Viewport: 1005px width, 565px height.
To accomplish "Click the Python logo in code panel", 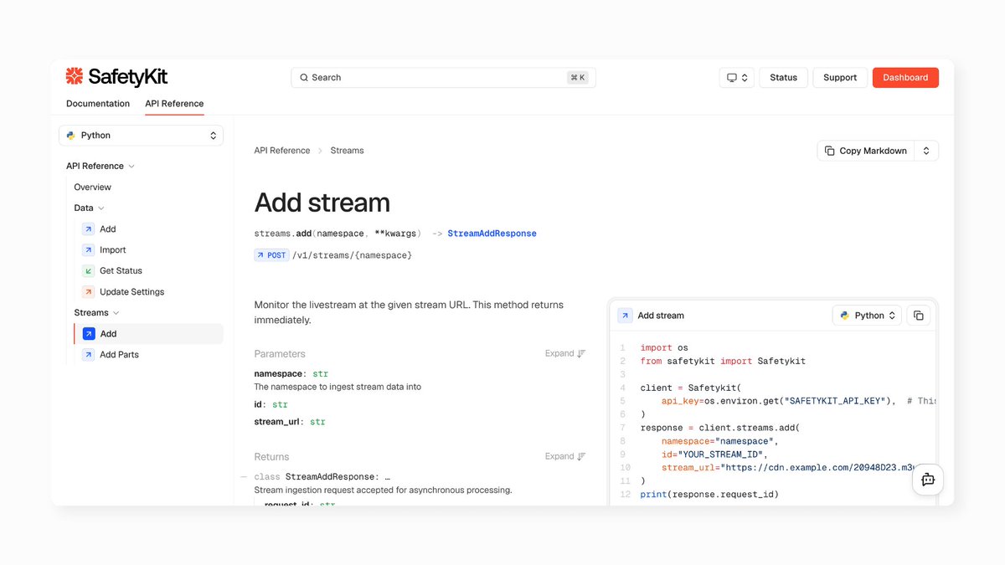I will pyautogui.click(x=845, y=316).
